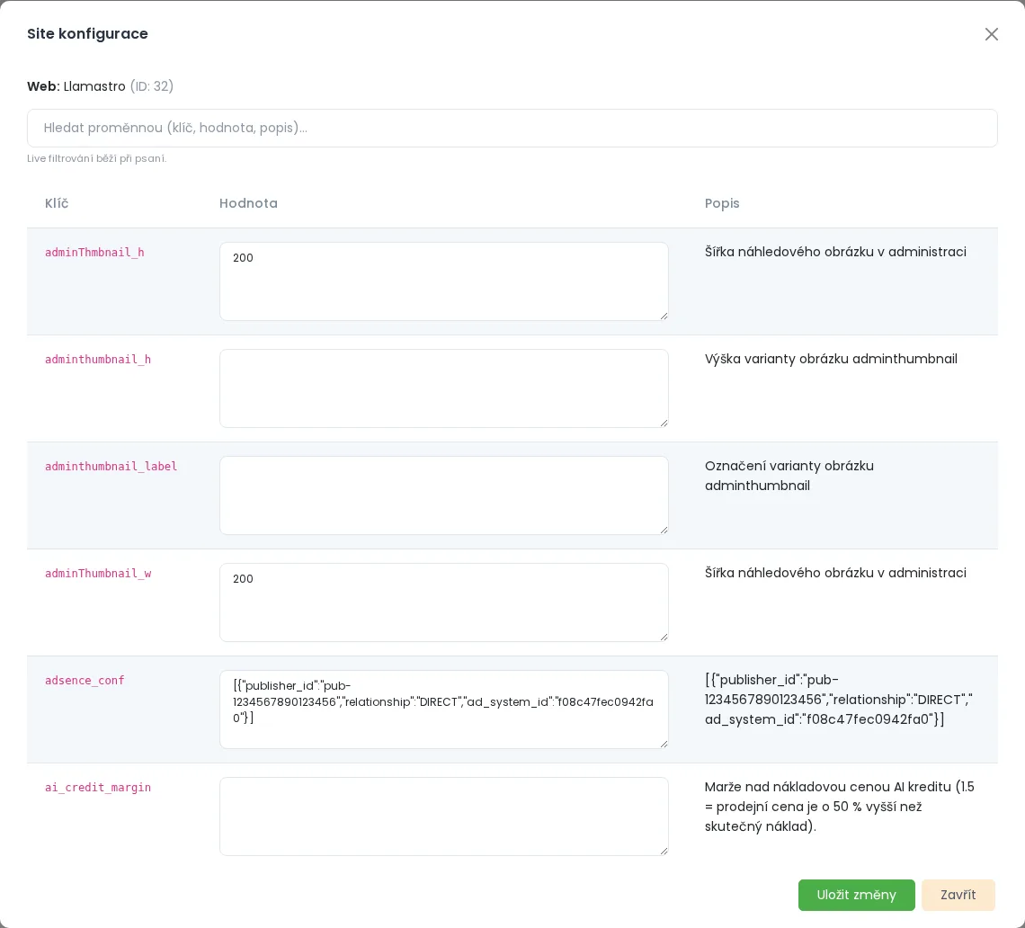Click adminThumbnail_w row description text

pos(835,573)
